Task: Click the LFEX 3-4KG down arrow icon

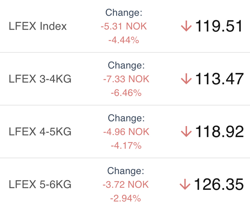Action: click(186, 79)
